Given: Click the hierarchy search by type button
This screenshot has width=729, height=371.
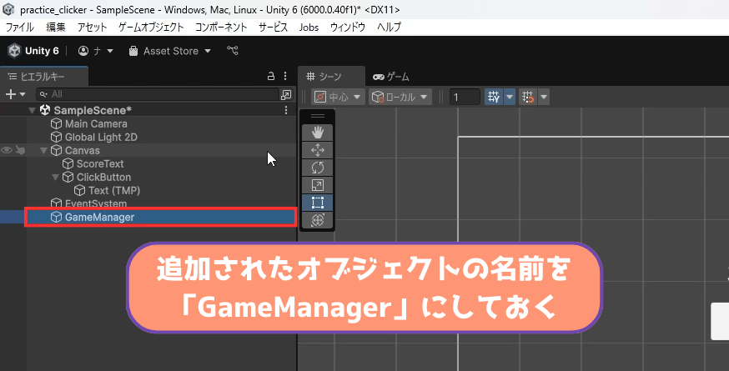Looking at the screenshot, I should coord(286,94).
